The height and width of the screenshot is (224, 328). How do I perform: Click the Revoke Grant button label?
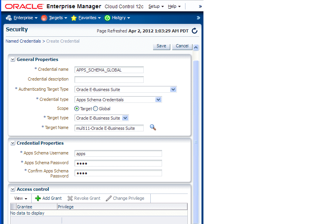click(87, 198)
